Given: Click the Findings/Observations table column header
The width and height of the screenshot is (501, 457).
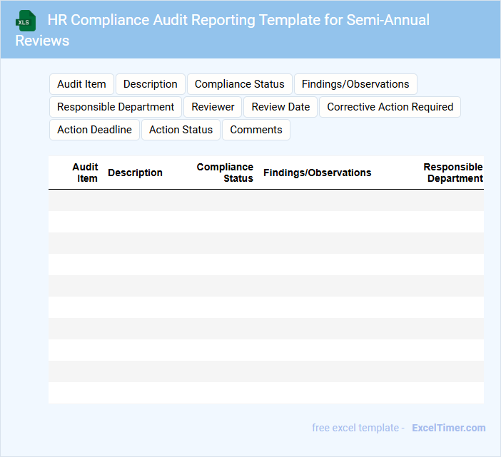Looking at the screenshot, I should click(317, 173).
